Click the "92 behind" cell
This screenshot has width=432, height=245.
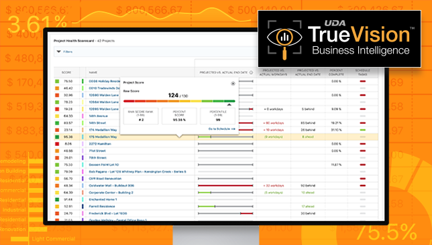(x=308, y=185)
